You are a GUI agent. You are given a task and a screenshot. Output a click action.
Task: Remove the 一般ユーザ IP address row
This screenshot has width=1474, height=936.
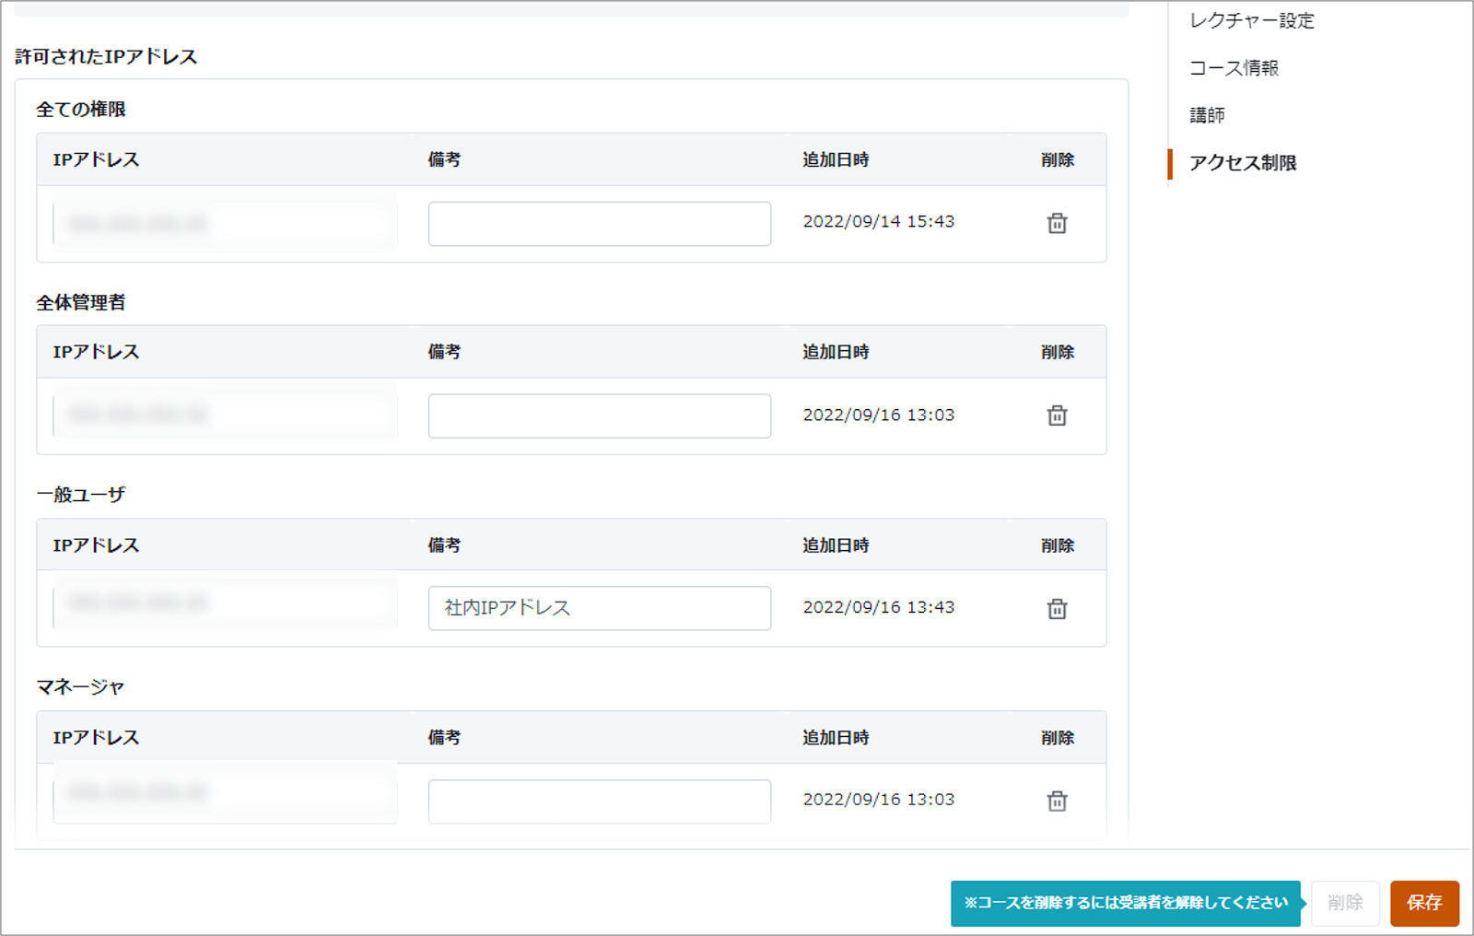1057,609
